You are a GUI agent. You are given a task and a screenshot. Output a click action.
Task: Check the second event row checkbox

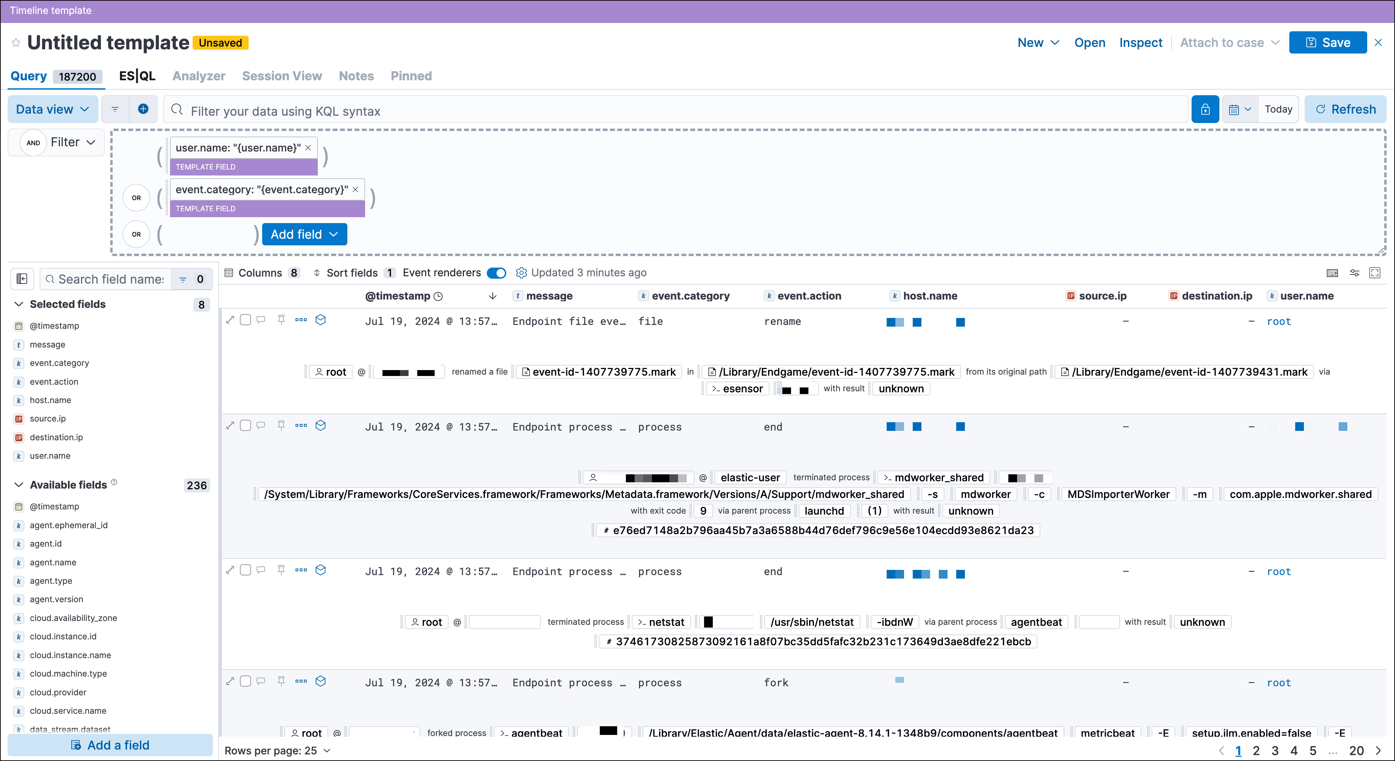pyautogui.click(x=245, y=425)
